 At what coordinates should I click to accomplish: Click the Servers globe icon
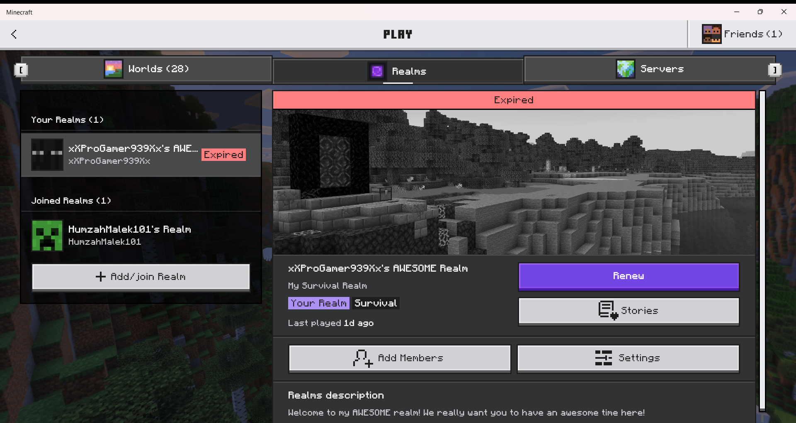click(625, 69)
